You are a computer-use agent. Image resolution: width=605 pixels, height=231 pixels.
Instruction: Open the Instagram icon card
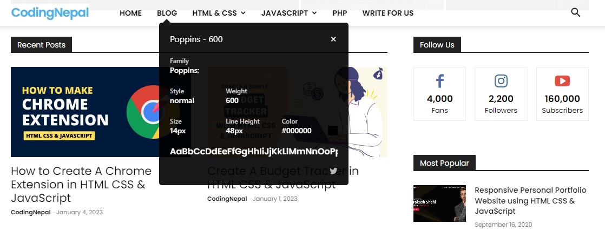pos(501,94)
